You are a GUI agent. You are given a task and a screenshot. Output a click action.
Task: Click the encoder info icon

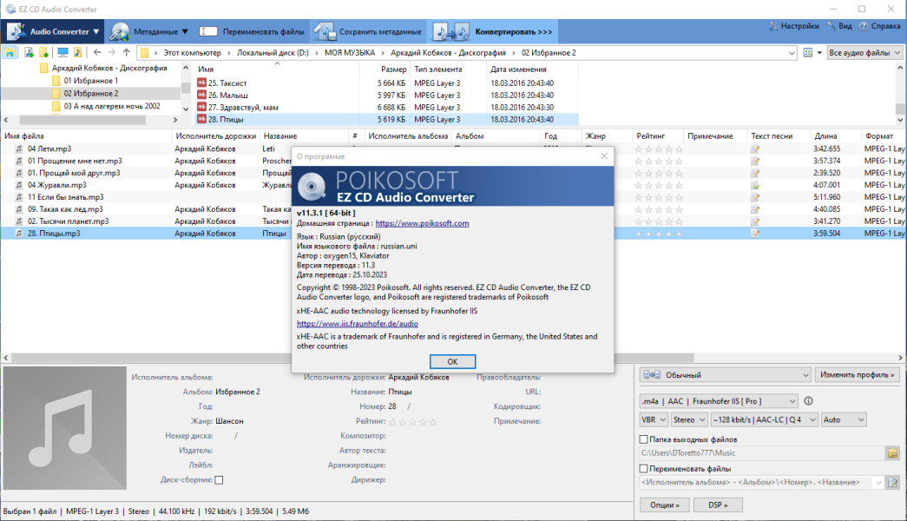[809, 400]
